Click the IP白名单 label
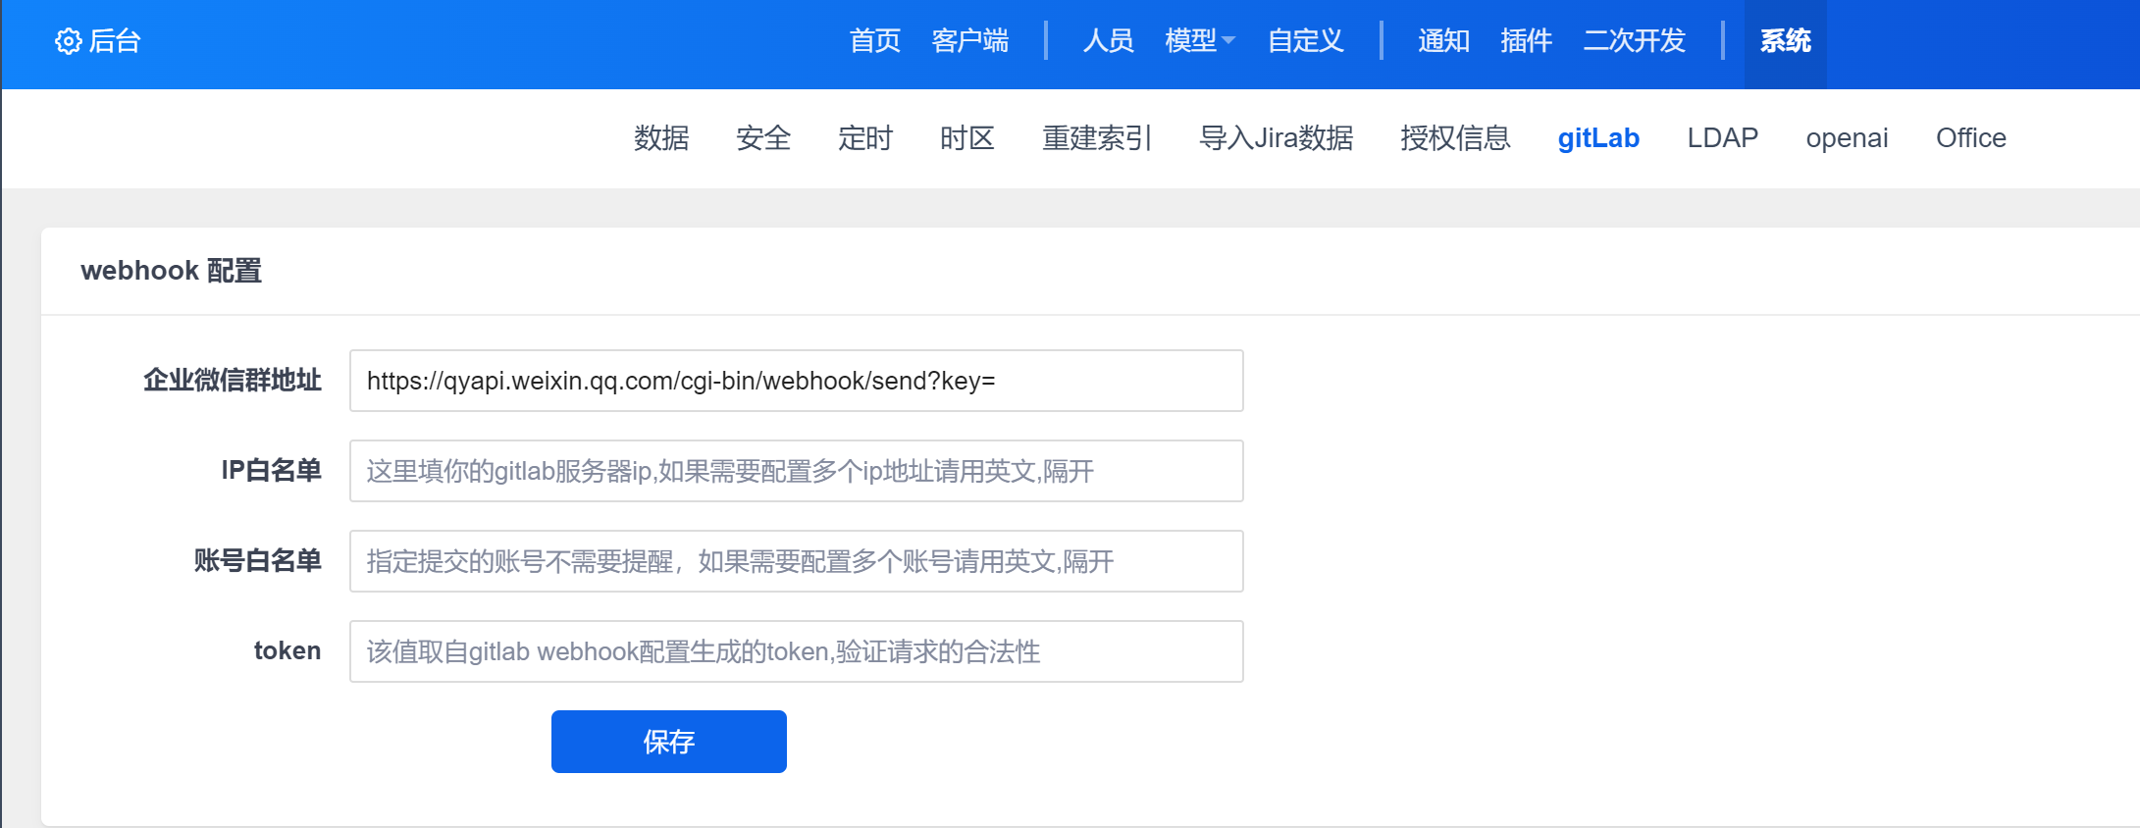The width and height of the screenshot is (2140, 828). point(271,471)
